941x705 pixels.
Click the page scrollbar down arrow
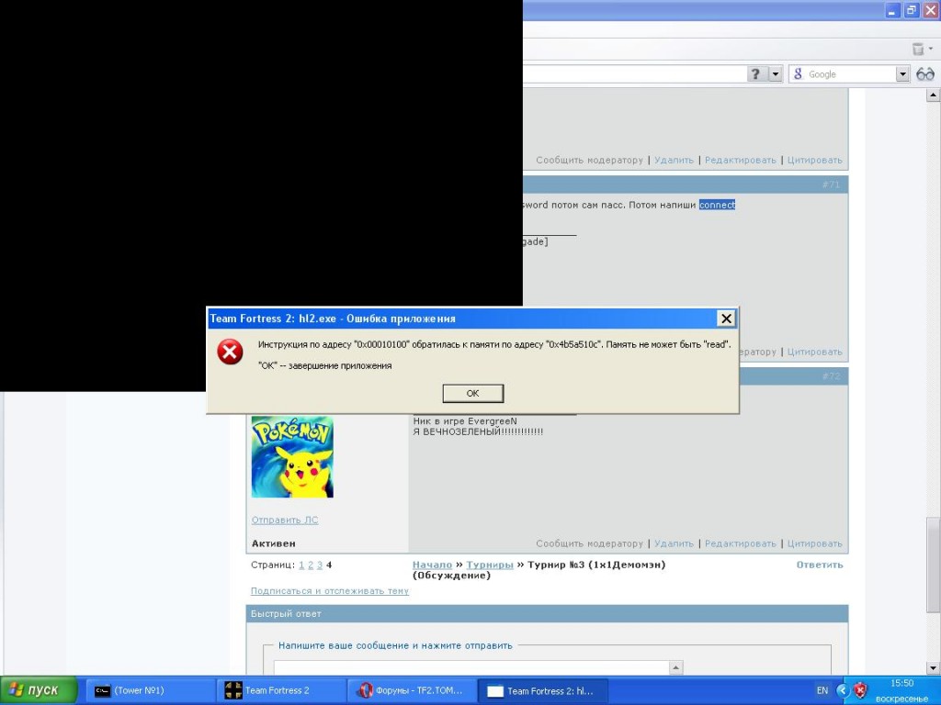[x=934, y=668]
